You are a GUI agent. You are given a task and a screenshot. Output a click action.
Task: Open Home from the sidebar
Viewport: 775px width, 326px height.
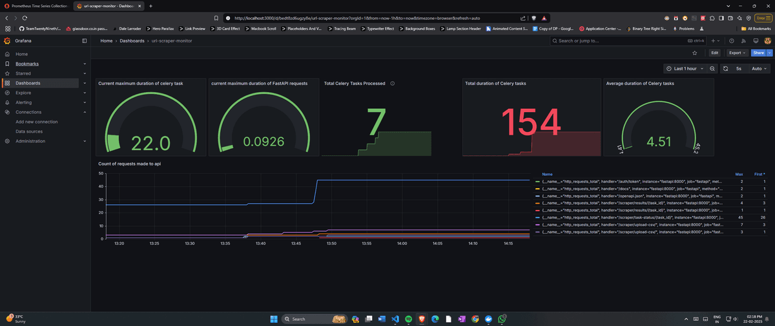click(x=22, y=54)
